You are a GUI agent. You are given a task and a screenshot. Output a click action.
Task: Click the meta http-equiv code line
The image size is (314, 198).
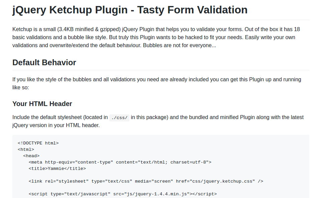(120, 162)
